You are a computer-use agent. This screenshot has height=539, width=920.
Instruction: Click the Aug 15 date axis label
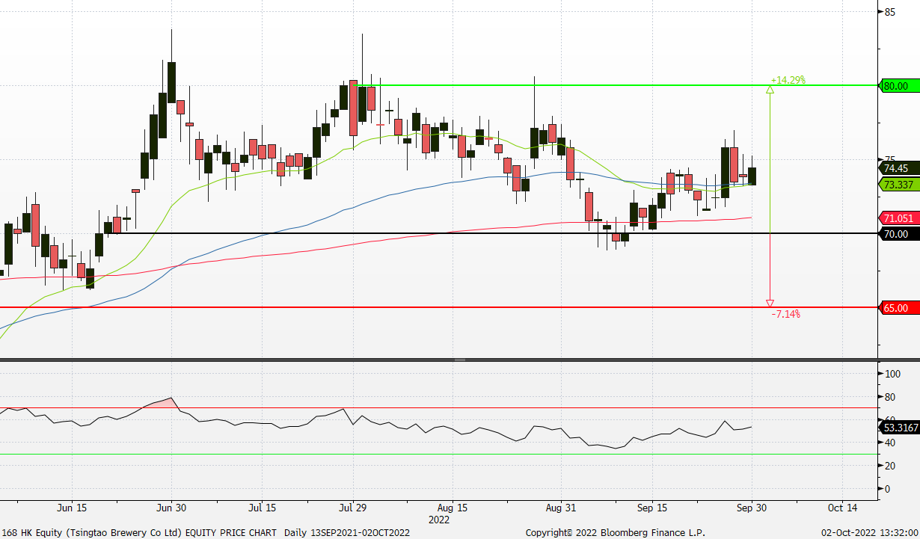(453, 508)
